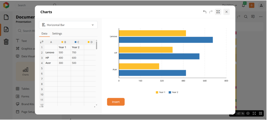The height and width of the screenshot is (120, 267).
Task: Open the grid view icon in zoom bar
Action: 260,114
